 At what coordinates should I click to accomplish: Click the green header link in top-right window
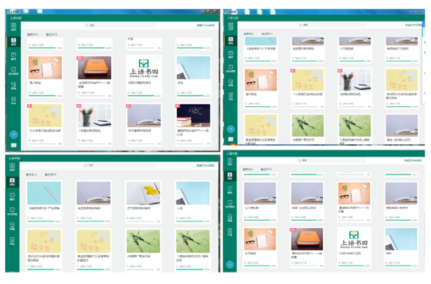pyautogui.click(x=414, y=25)
